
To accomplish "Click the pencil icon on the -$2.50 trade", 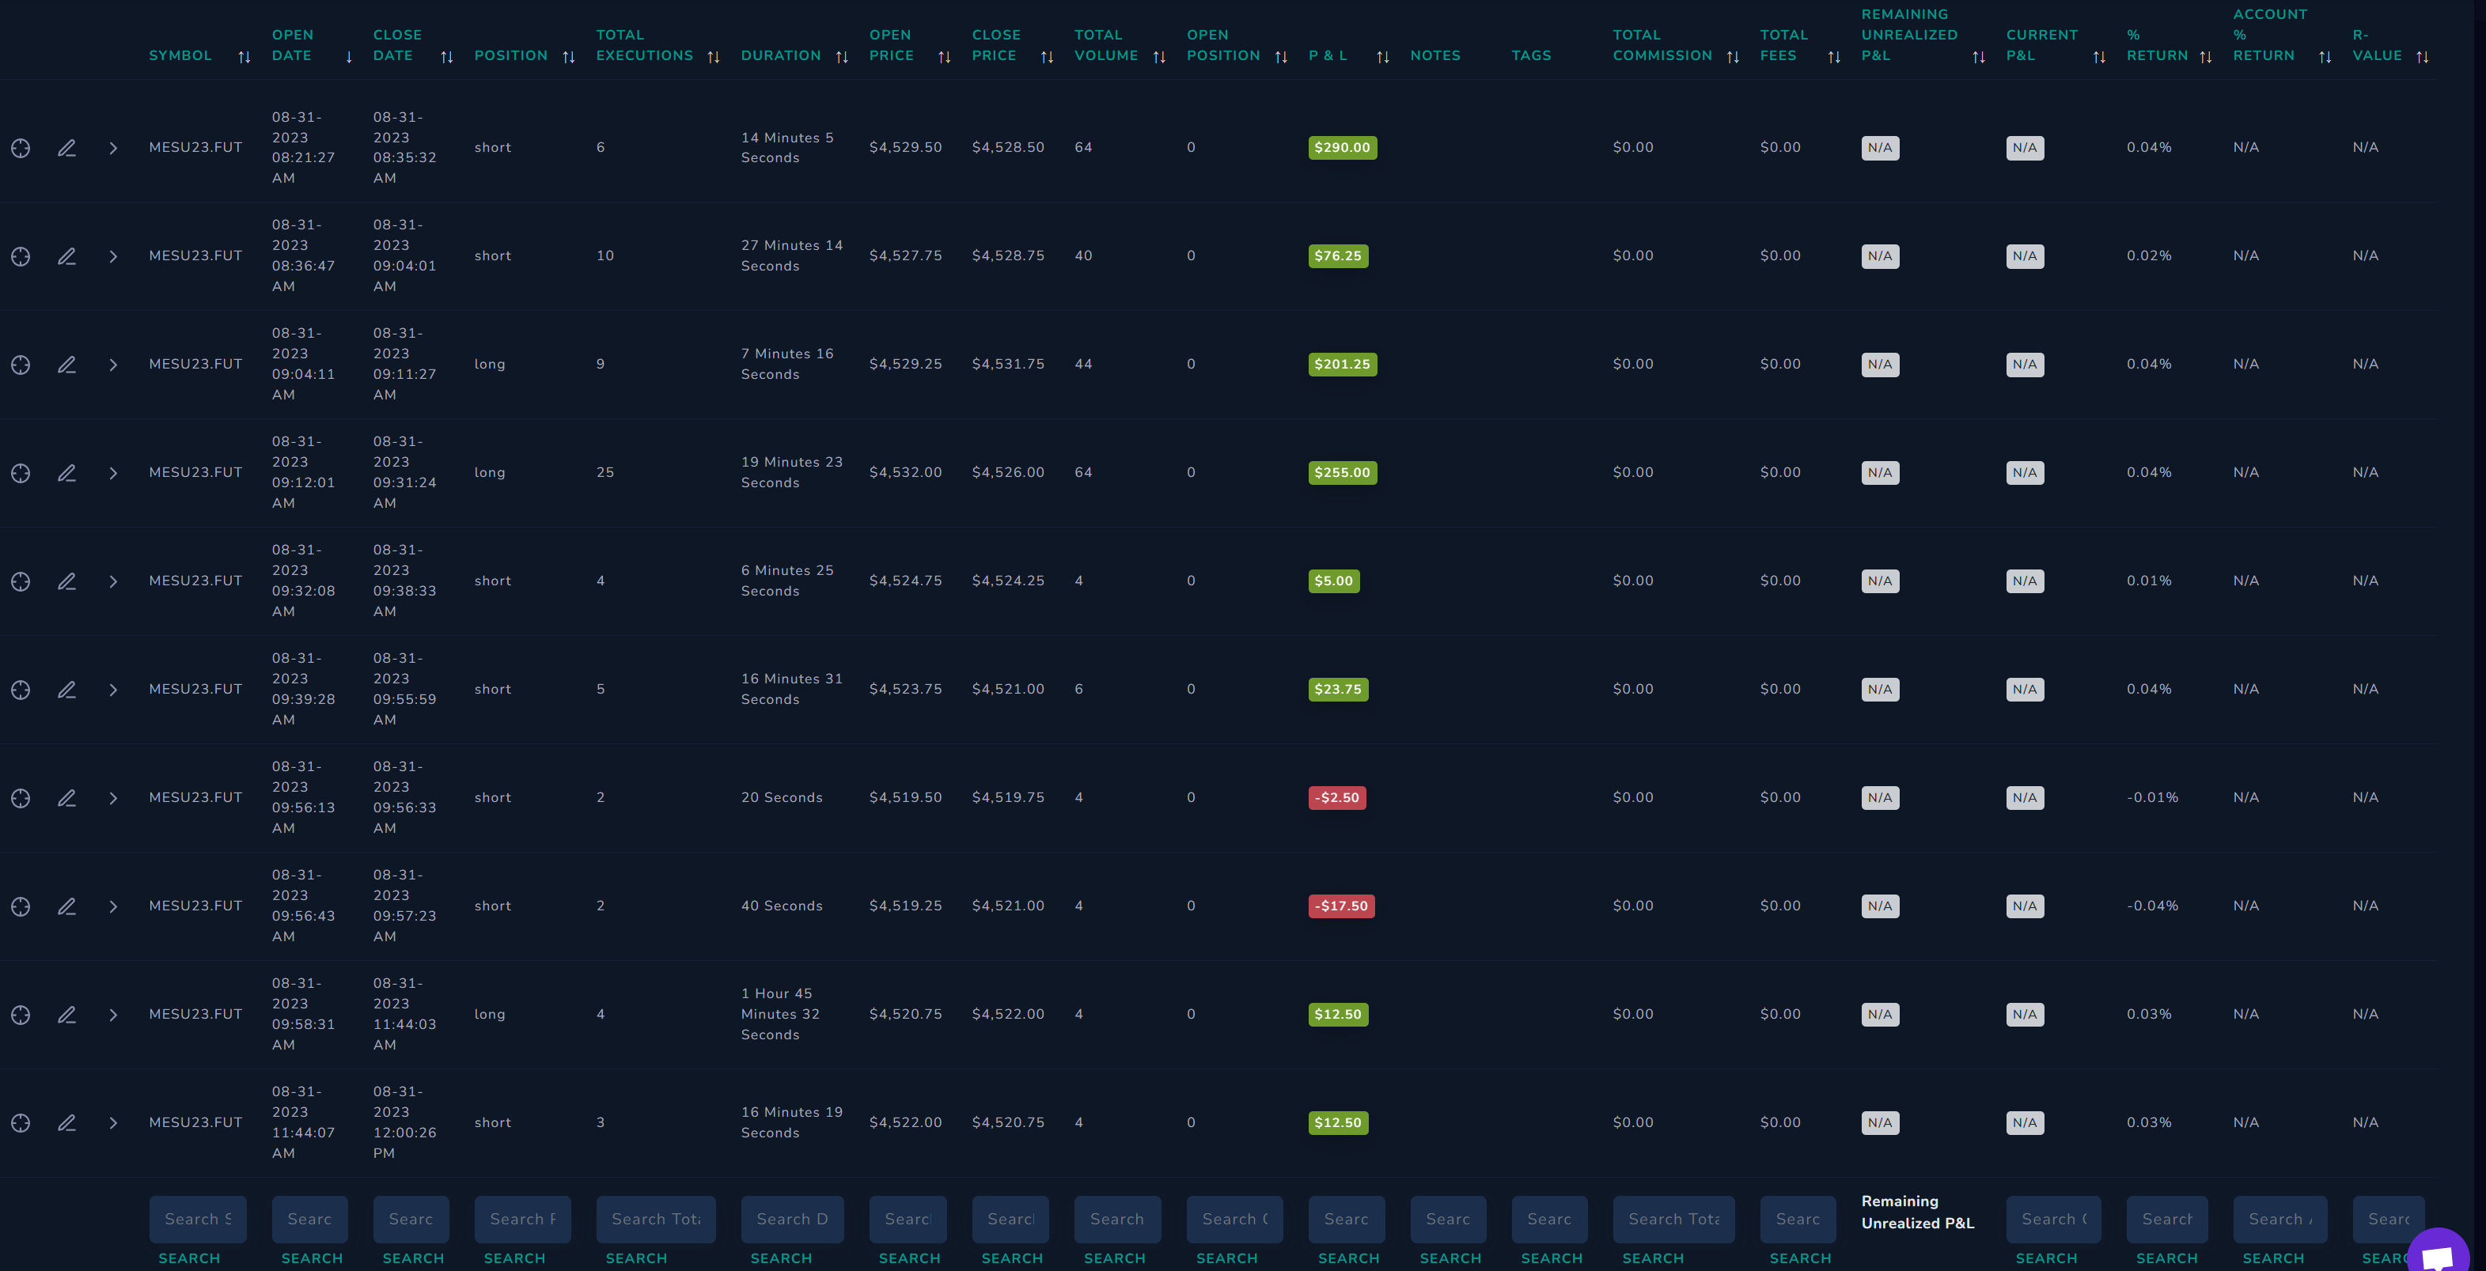I will tap(66, 799).
